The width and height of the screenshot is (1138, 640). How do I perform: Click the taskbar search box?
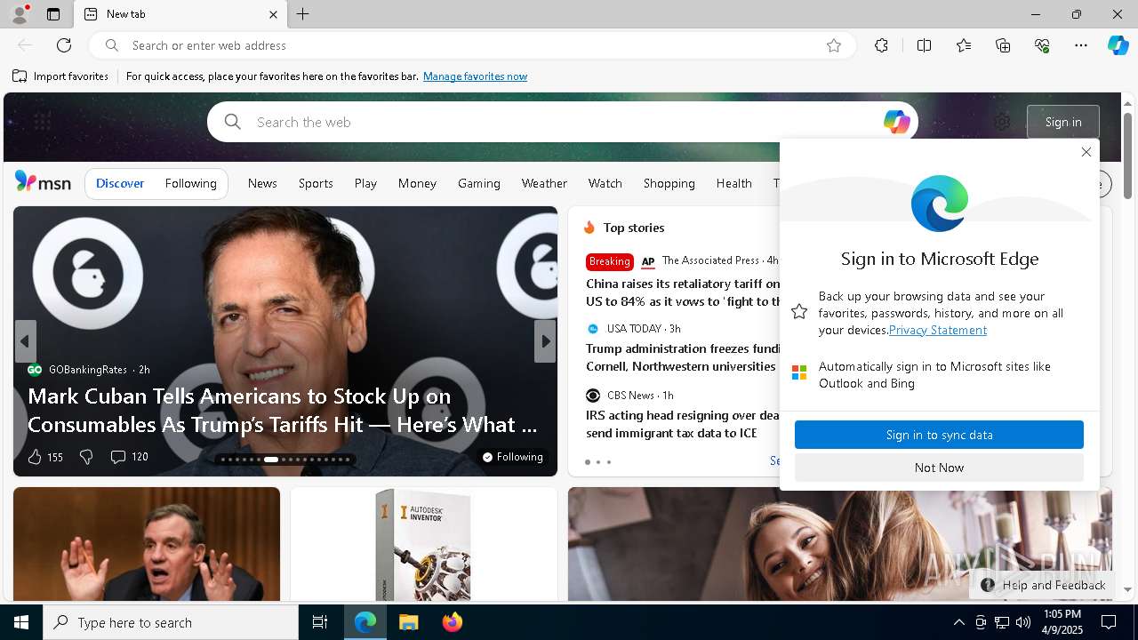(171, 622)
